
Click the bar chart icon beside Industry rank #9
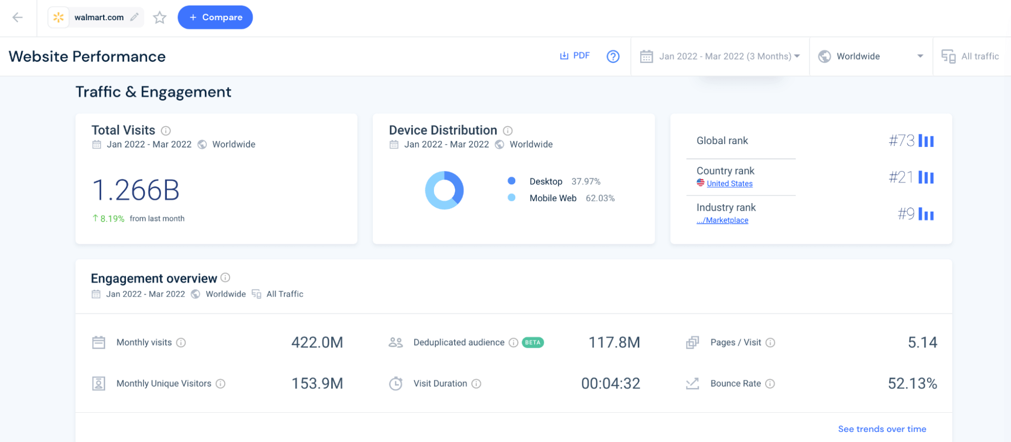click(x=926, y=214)
